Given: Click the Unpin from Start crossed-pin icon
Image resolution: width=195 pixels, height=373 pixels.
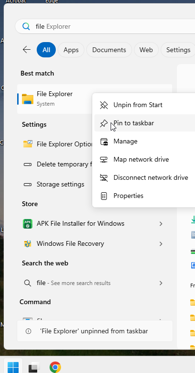Looking at the screenshot, I should pos(104,105).
